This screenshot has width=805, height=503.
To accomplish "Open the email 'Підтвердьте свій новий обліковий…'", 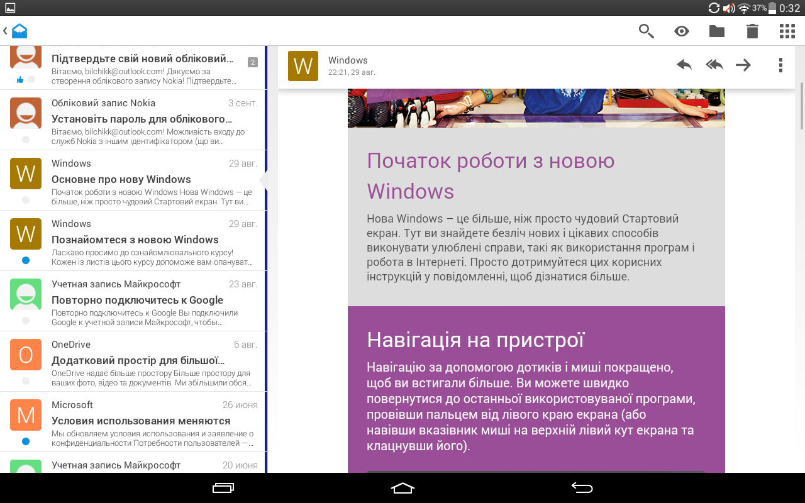I will click(x=132, y=68).
